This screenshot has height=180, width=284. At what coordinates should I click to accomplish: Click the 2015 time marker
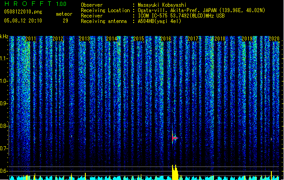pyautogui.click(x=139, y=39)
